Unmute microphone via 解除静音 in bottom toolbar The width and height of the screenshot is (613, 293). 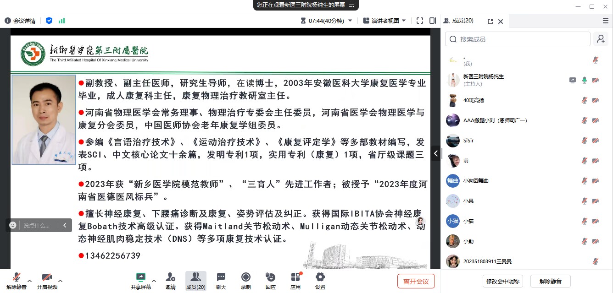(17, 280)
